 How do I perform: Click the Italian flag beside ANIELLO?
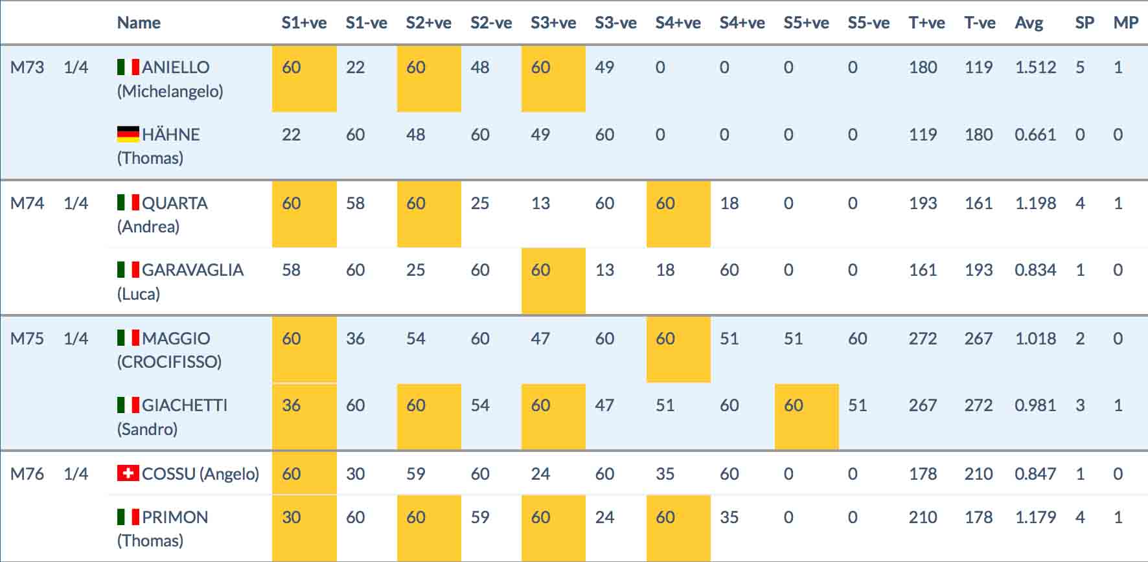(x=128, y=67)
